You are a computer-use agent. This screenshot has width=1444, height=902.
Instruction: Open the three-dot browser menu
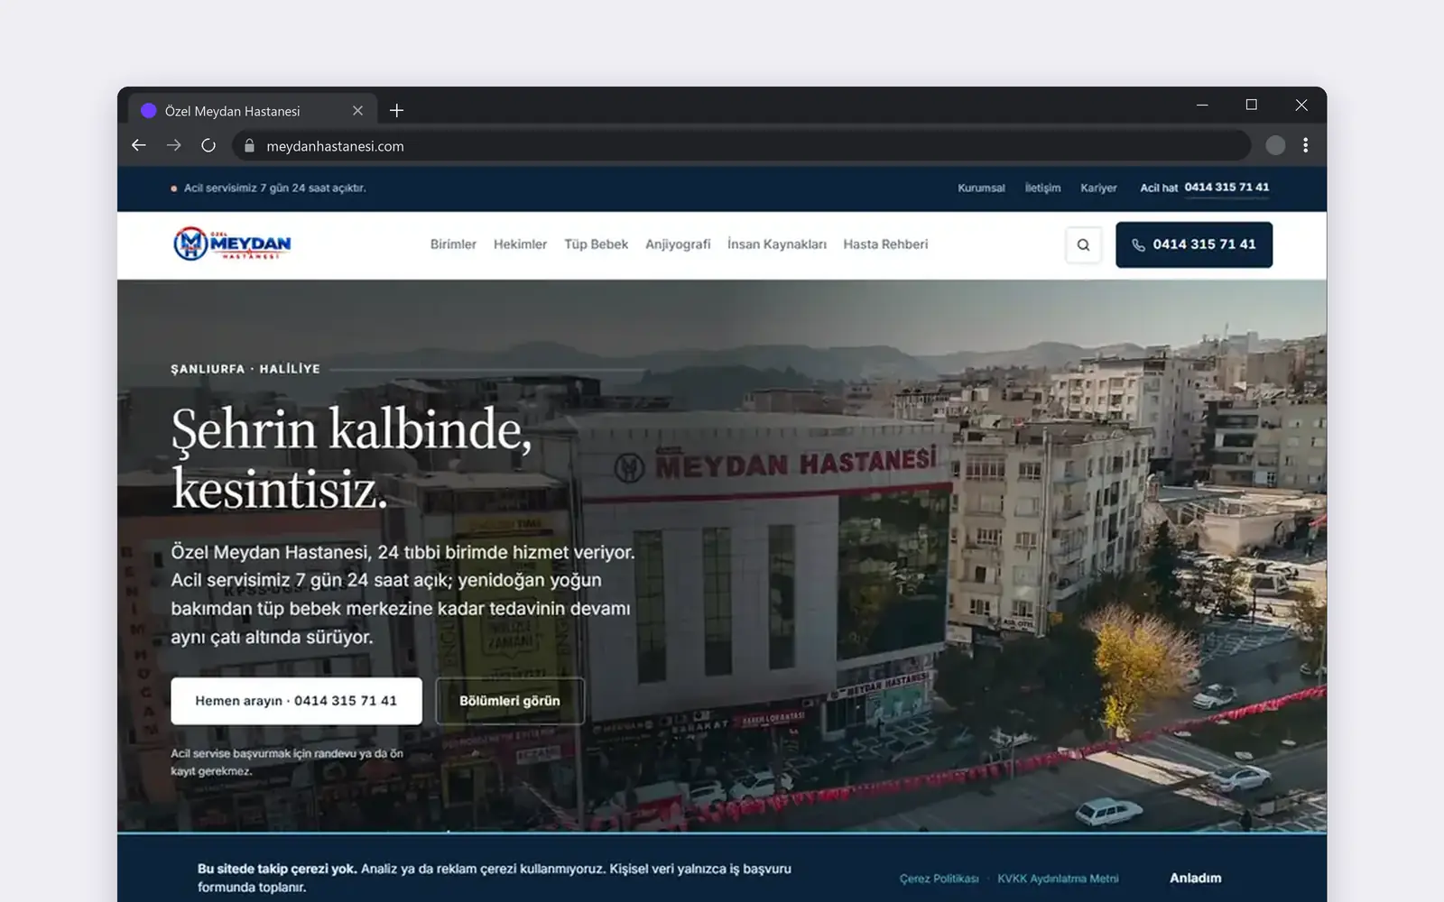(1305, 145)
